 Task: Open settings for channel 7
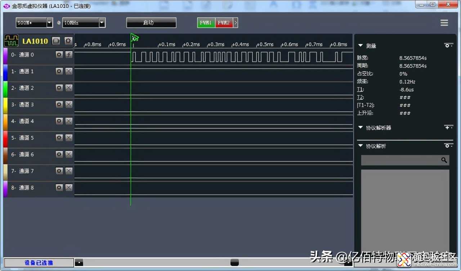point(59,171)
